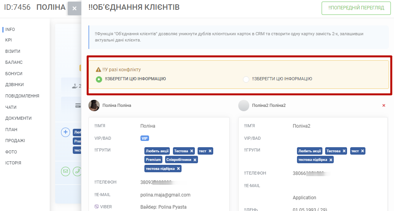The width and height of the screenshot is (394, 211).
Task: Remove Тестова group from Поліна card
Action: point(192,151)
